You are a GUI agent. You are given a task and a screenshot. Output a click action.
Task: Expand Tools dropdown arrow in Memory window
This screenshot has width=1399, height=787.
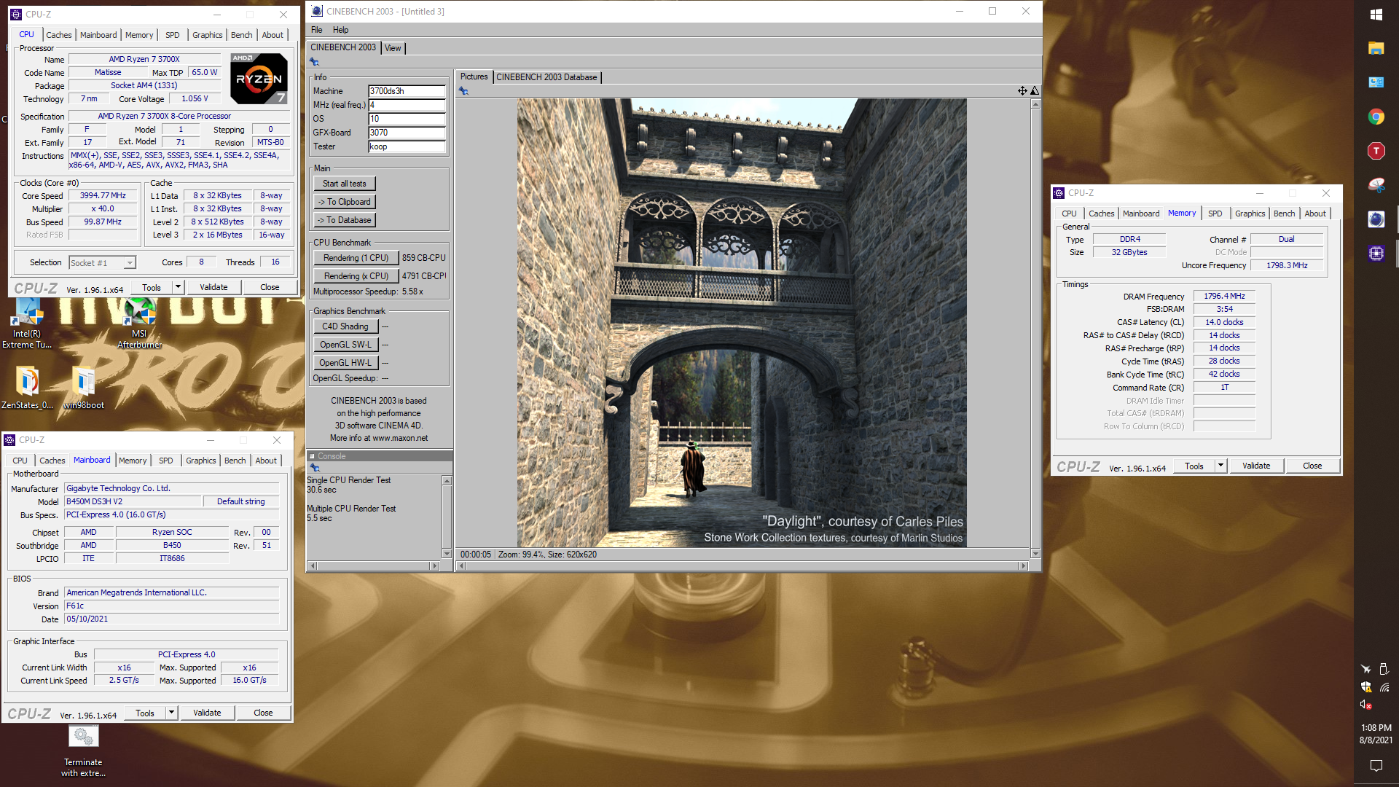point(1220,466)
